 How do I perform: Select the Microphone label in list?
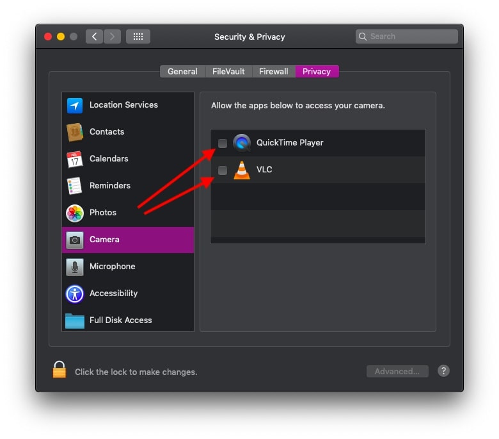click(113, 266)
